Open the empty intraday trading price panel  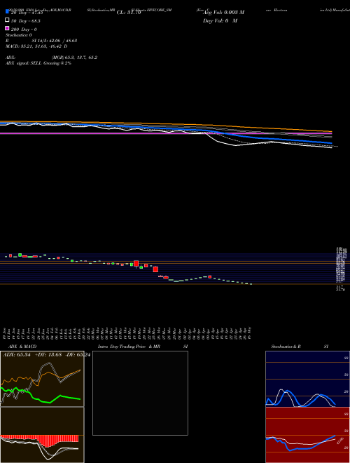pos(140,393)
